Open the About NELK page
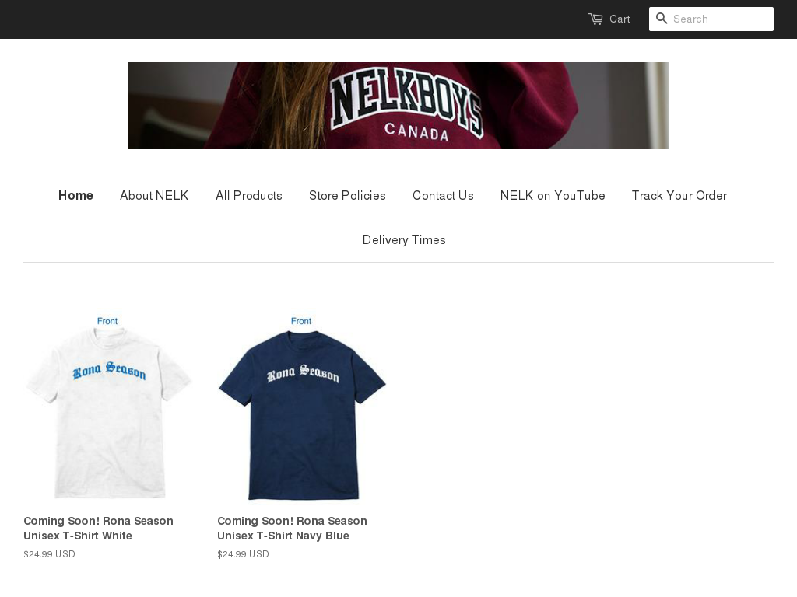Screen dimensions: 797x597 (154, 195)
